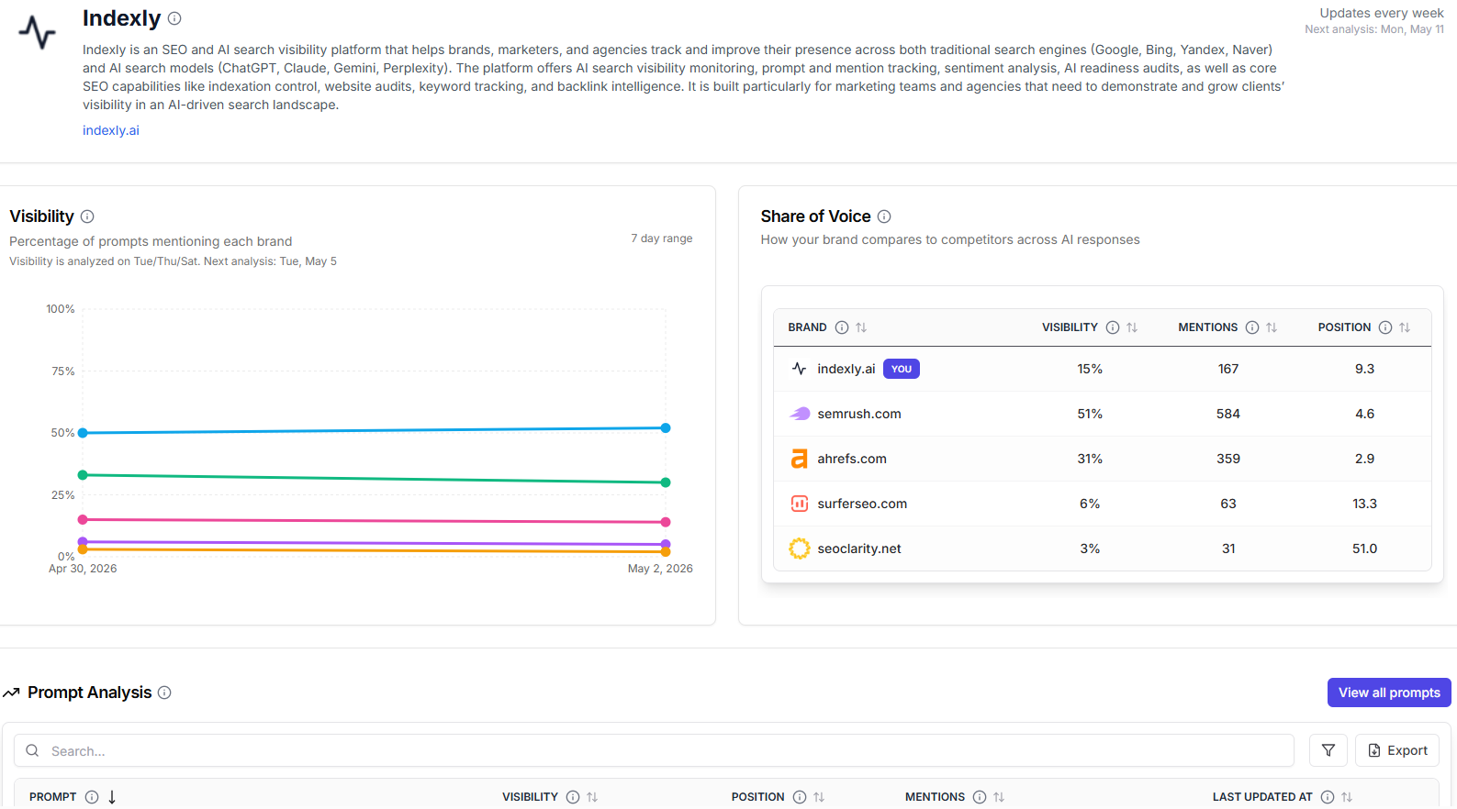Click the ahrefs.com brand logo
Image resolution: width=1457 pixels, height=809 pixels.
pyautogui.click(x=800, y=459)
